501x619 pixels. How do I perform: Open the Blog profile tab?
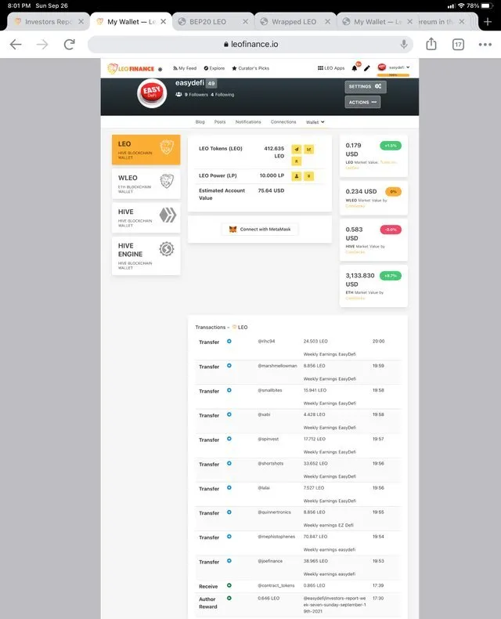[x=200, y=122]
